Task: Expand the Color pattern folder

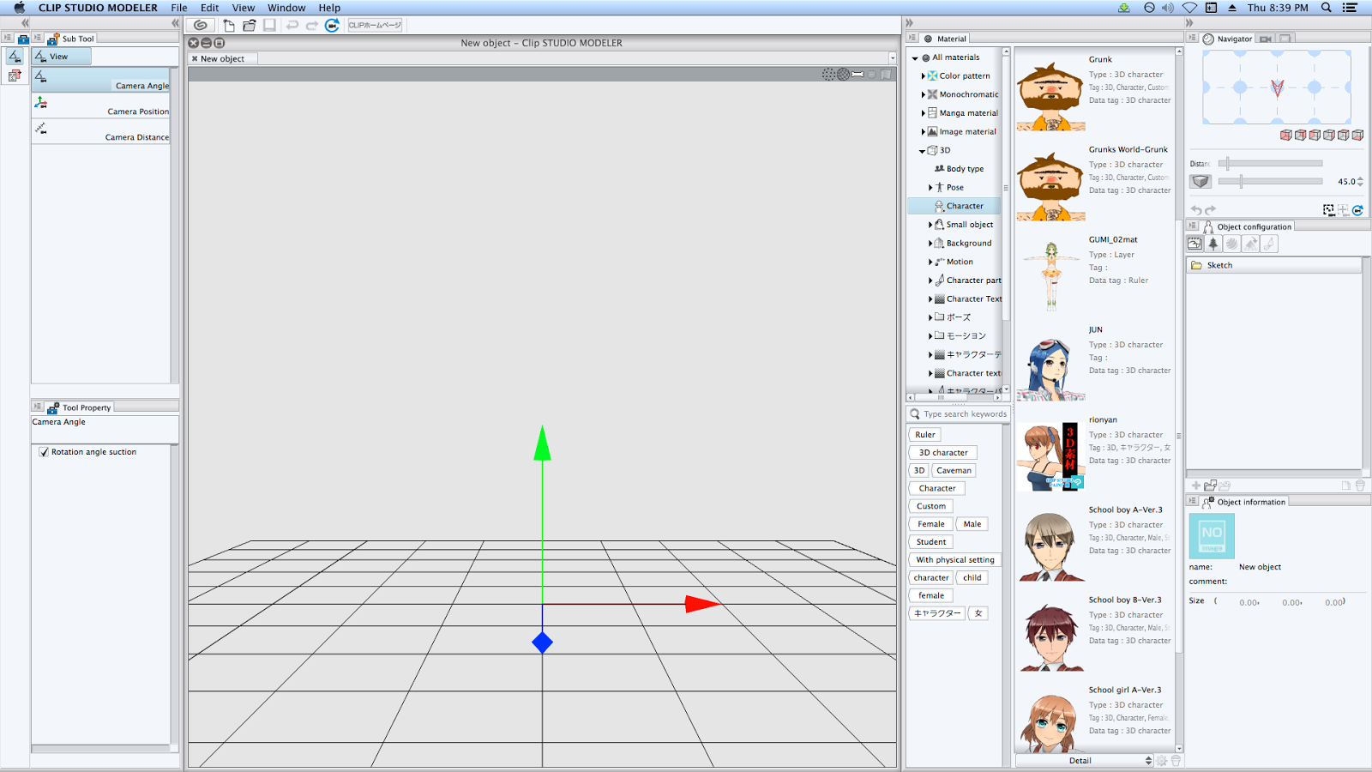Action: click(x=924, y=76)
